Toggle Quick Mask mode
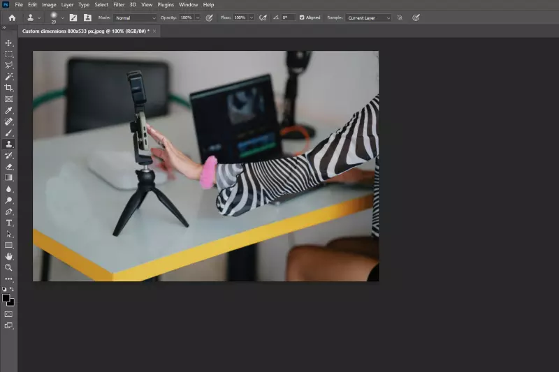Image resolution: width=559 pixels, height=372 pixels. pyautogui.click(x=8, y=314)
